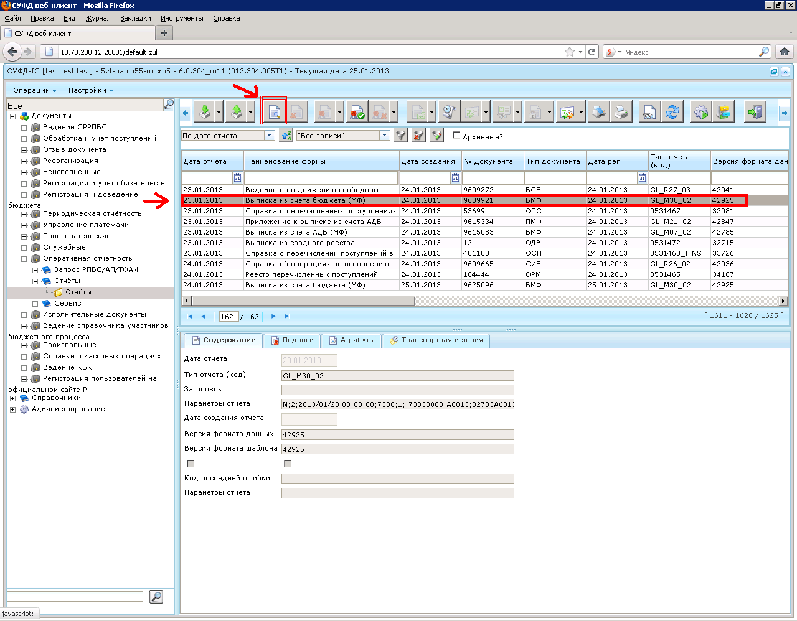The height and width of the screenshot is (621, 797).
Task: Go to the first page of results
Action: (190, 316)
